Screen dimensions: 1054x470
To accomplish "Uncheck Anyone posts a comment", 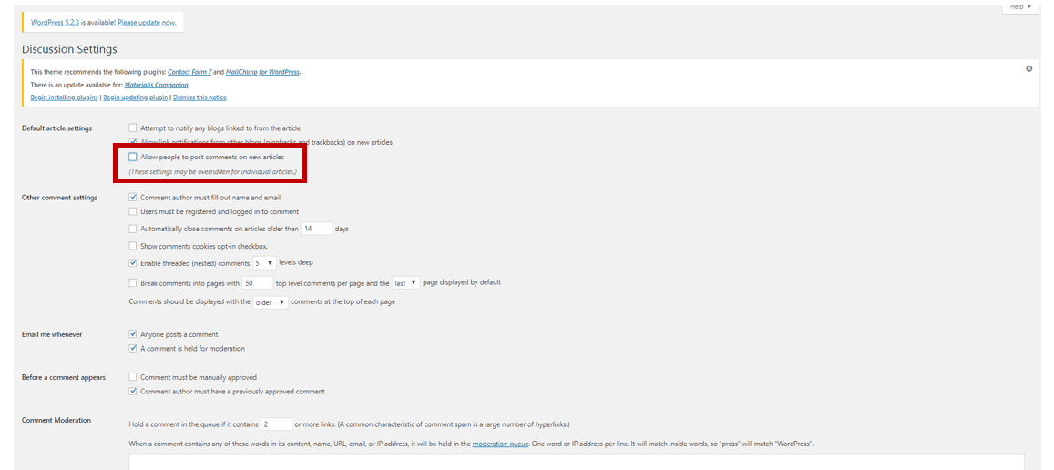I will (x=133, y=334).
